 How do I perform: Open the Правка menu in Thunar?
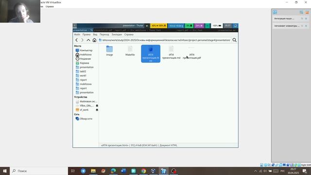[86, 35]
